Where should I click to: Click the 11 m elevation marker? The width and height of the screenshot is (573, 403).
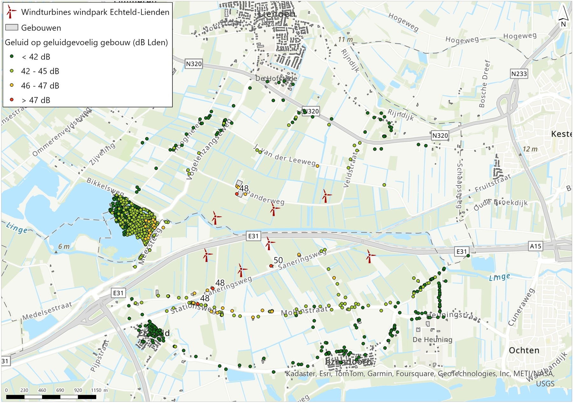(x=345, y=39)
